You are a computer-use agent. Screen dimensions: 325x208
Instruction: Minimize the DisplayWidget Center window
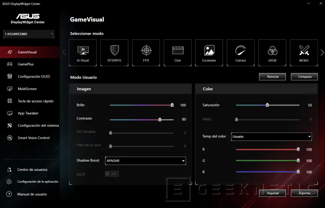click(309, 4)
